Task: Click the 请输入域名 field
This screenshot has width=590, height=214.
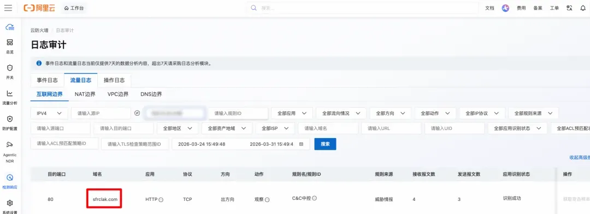Action: [328, 128]
